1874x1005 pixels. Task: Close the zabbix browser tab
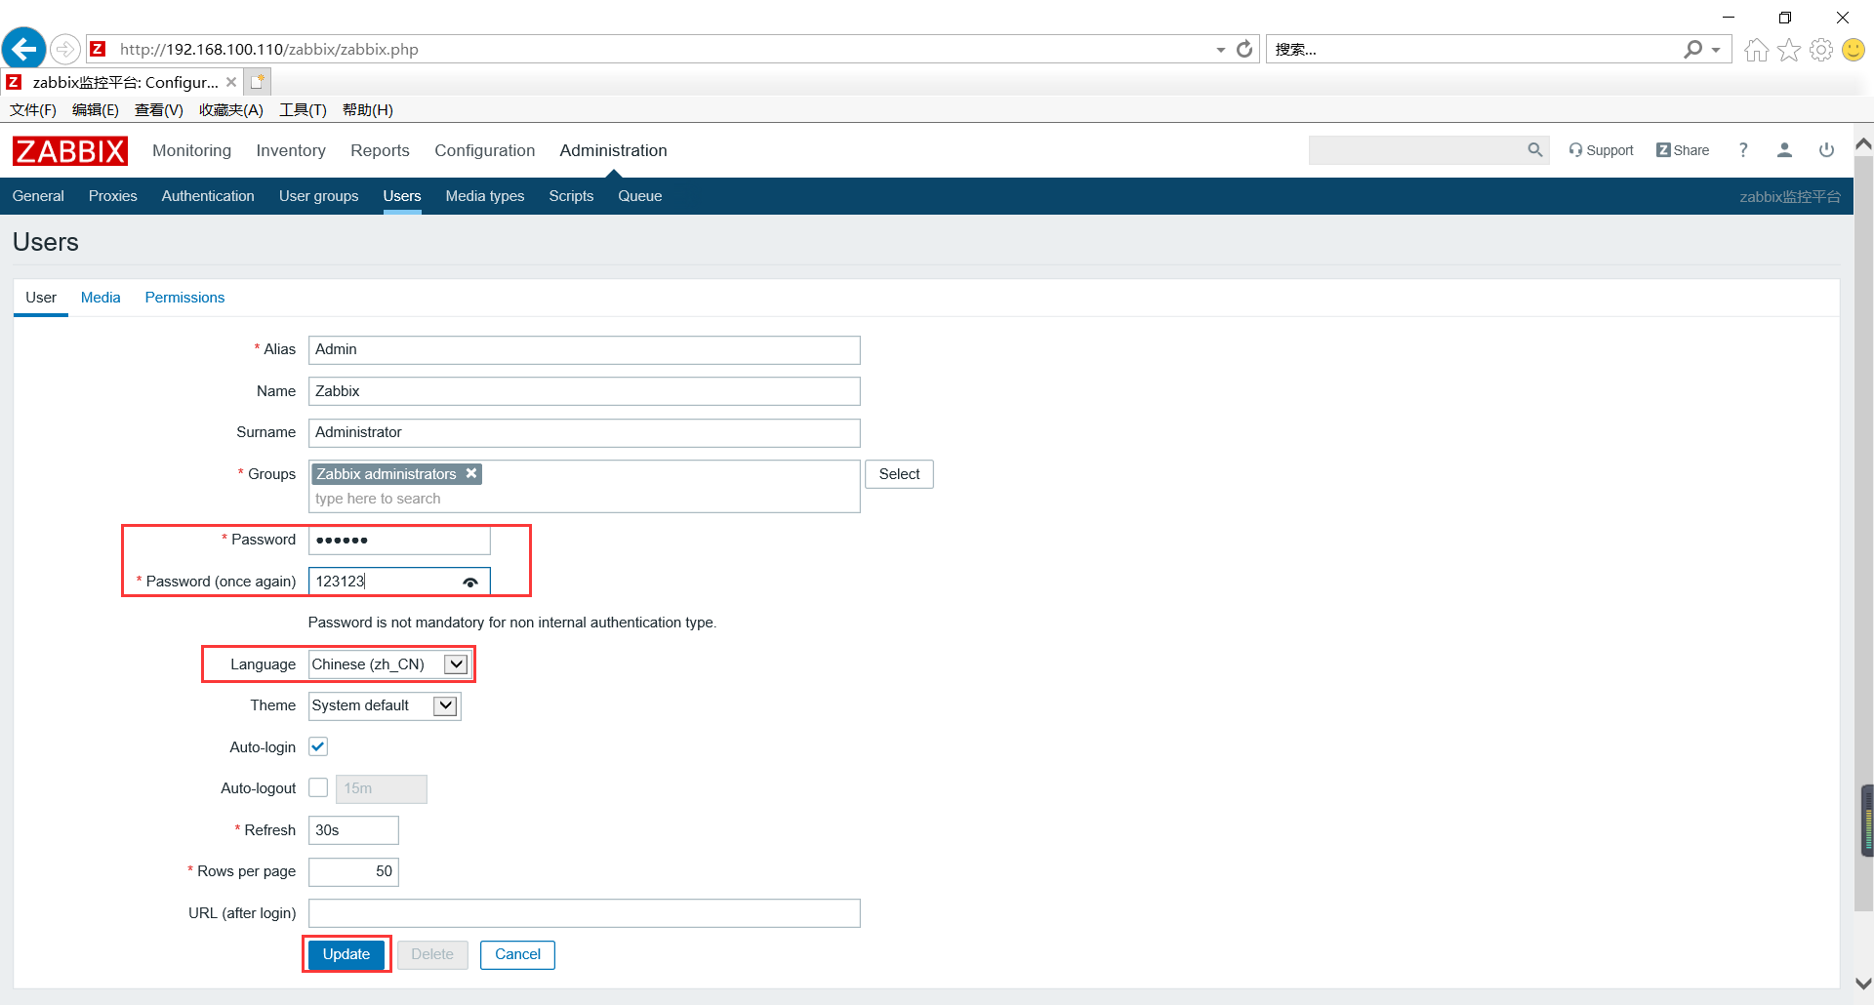[231, 82]
